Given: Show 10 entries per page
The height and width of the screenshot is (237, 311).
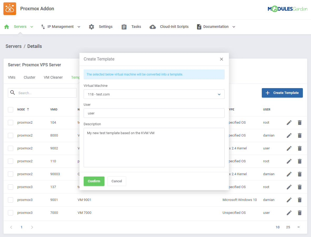Looking at the screenshot, I should (278, 227).
